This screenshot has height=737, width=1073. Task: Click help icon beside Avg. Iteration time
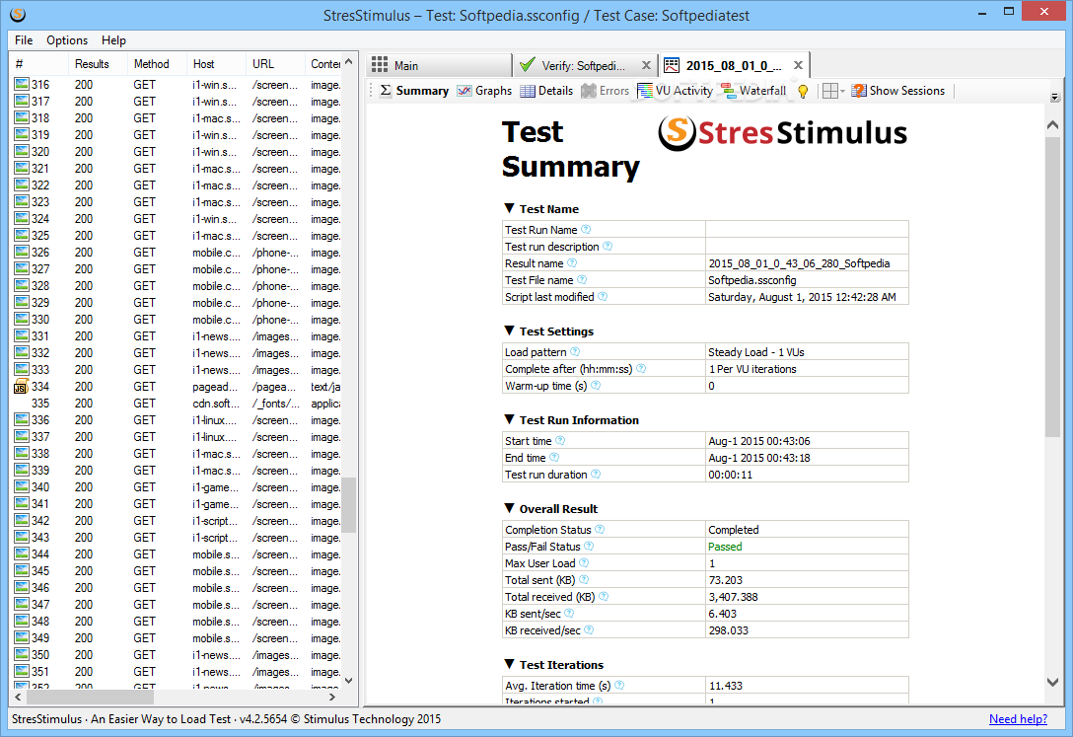pos(619,685)
